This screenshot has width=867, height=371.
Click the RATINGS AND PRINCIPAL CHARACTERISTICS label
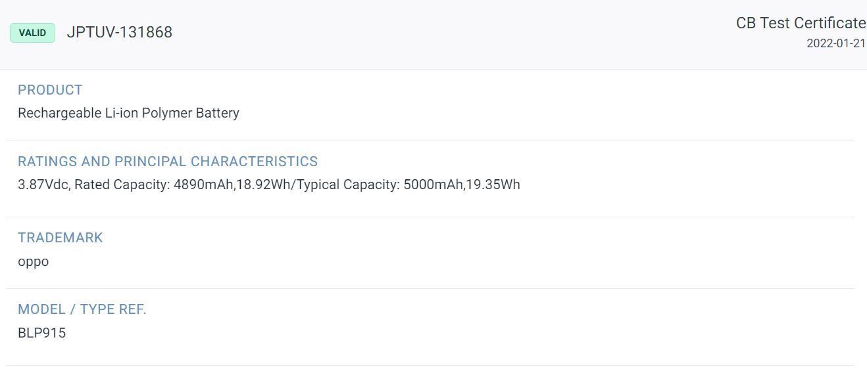(x=168, y=162)
